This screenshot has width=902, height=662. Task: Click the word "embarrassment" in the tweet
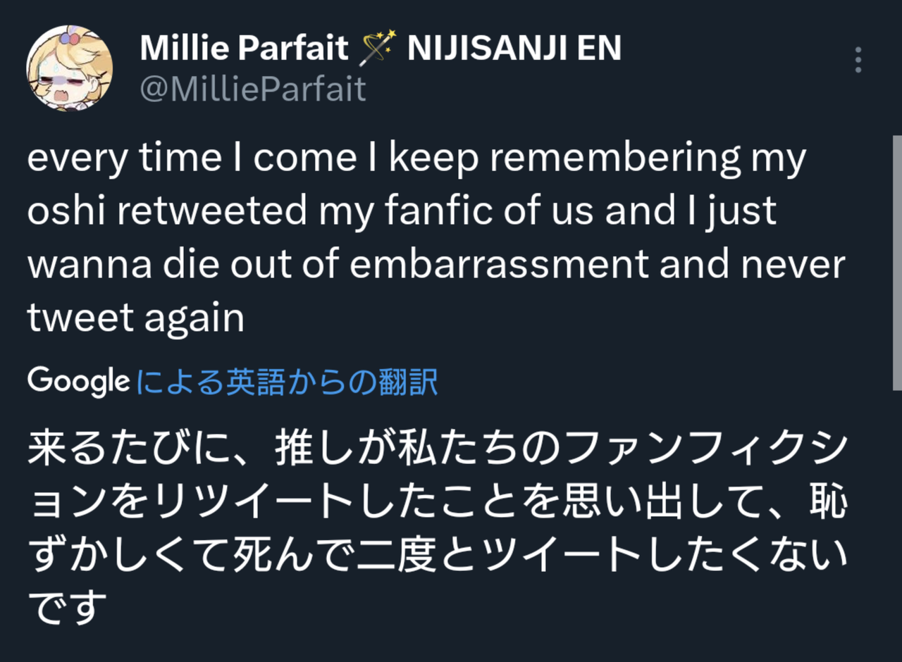point(499,264)
